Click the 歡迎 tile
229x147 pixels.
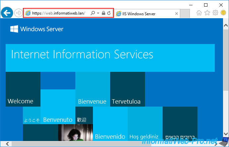pos(84,116)
